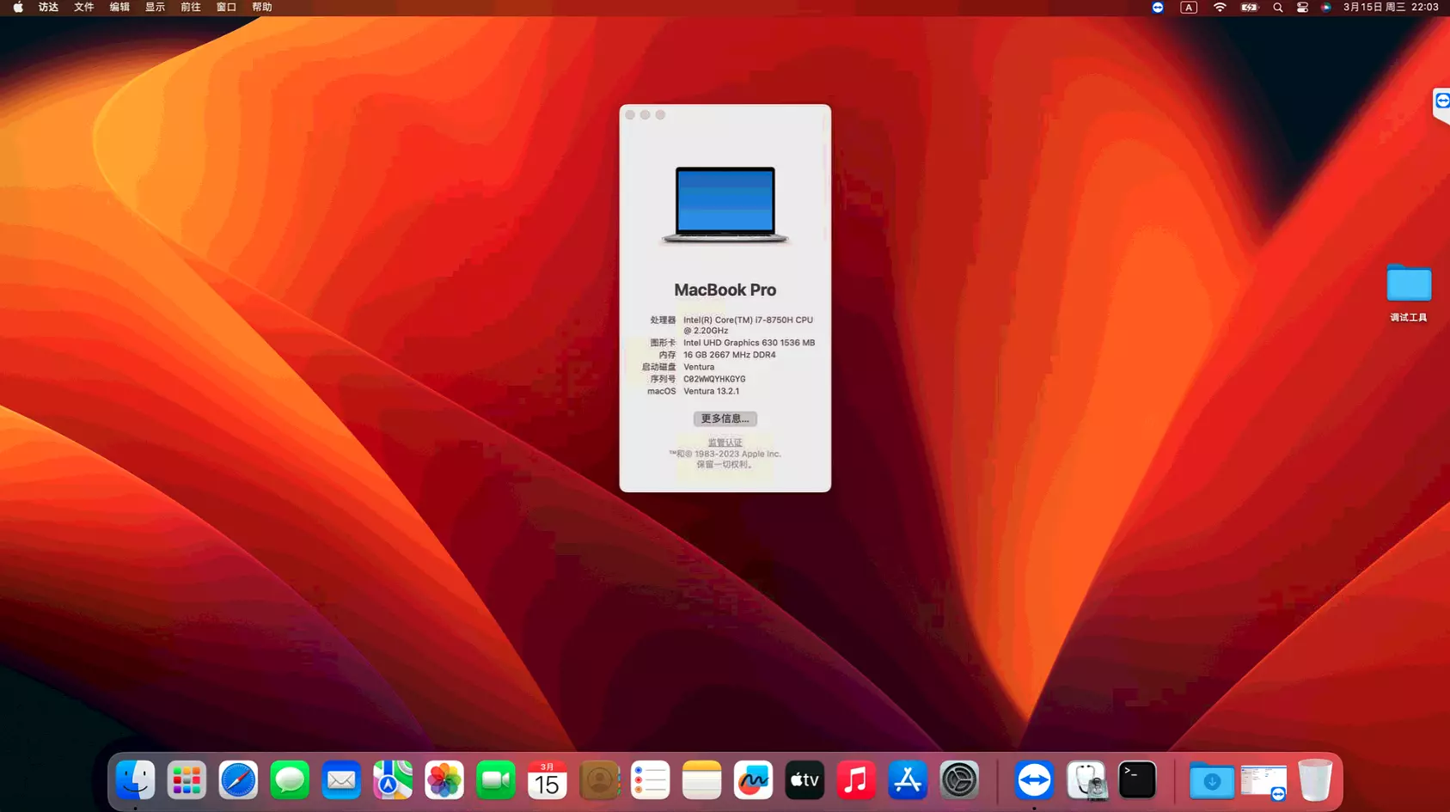Expand the Downloads stack in Dock
Screen dimensions: 1450x812
(1212, 780)
